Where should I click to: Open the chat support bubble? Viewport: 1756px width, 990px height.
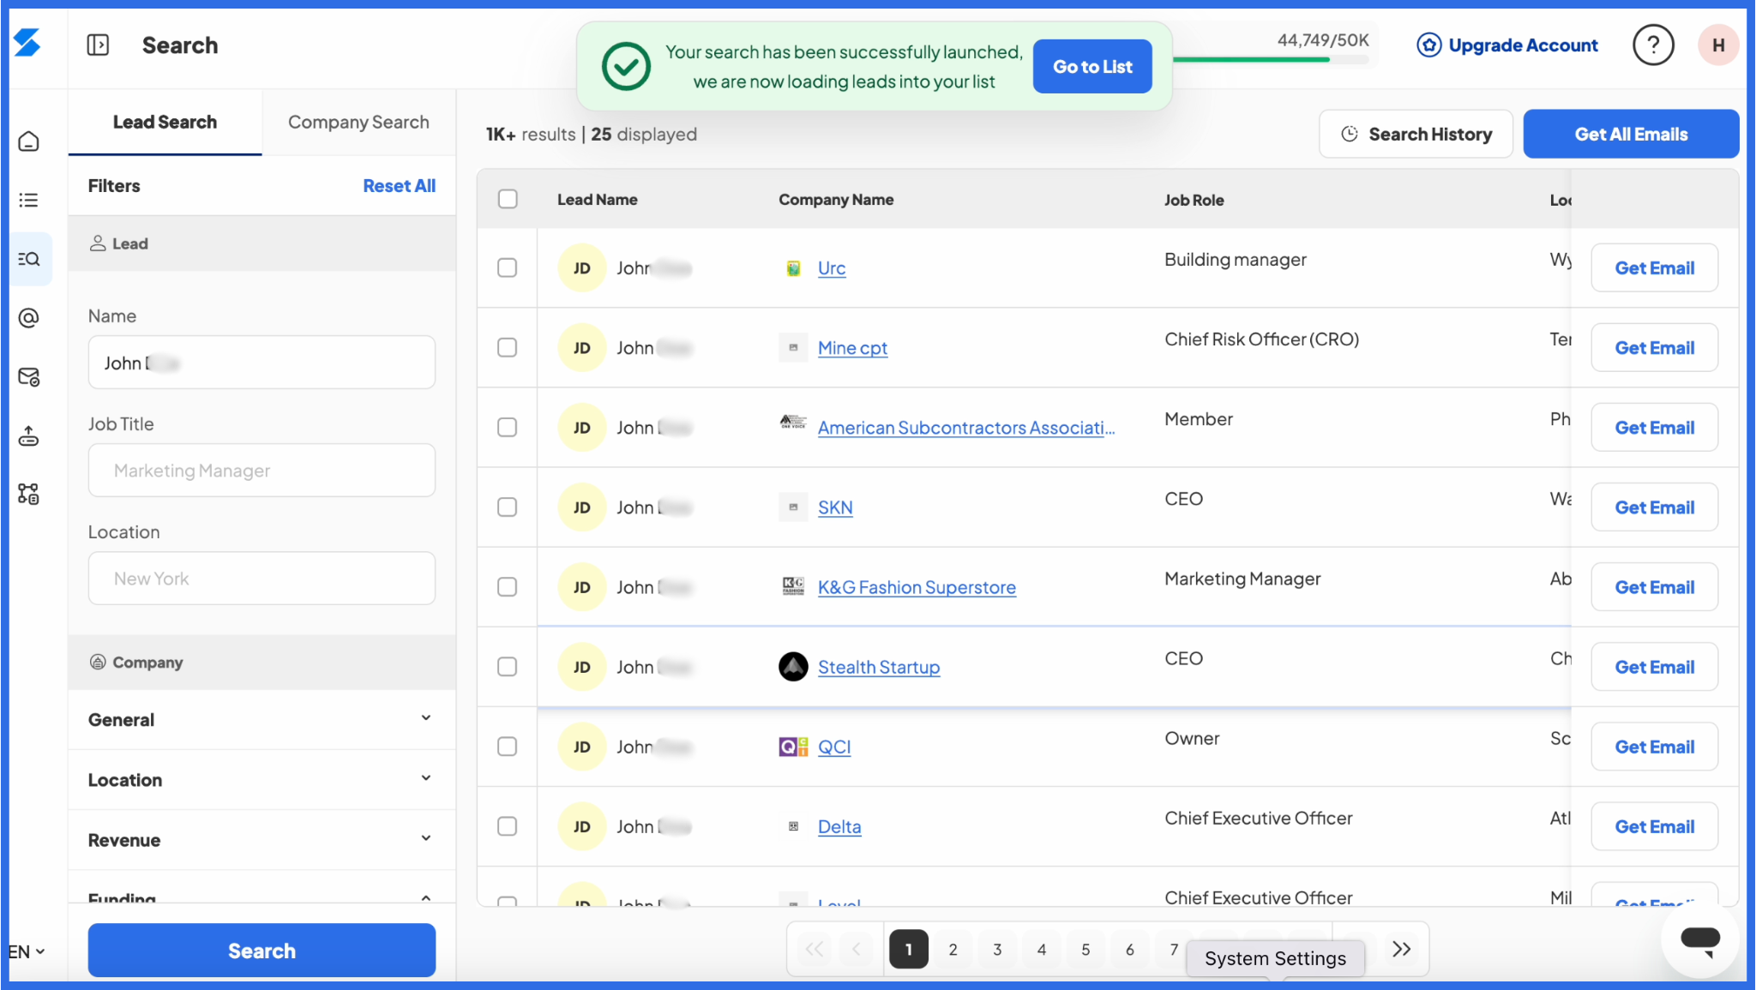pyautogui.click(x=1700, y=939)
